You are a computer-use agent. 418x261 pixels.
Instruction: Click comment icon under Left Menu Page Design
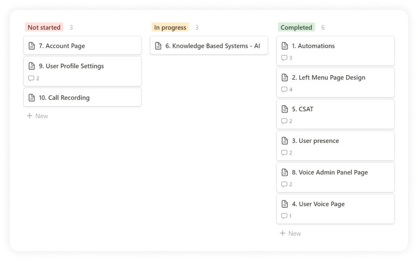(284, 90)
